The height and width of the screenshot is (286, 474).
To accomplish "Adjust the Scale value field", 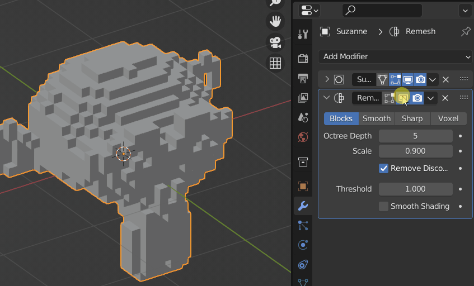I will point(416,151).
